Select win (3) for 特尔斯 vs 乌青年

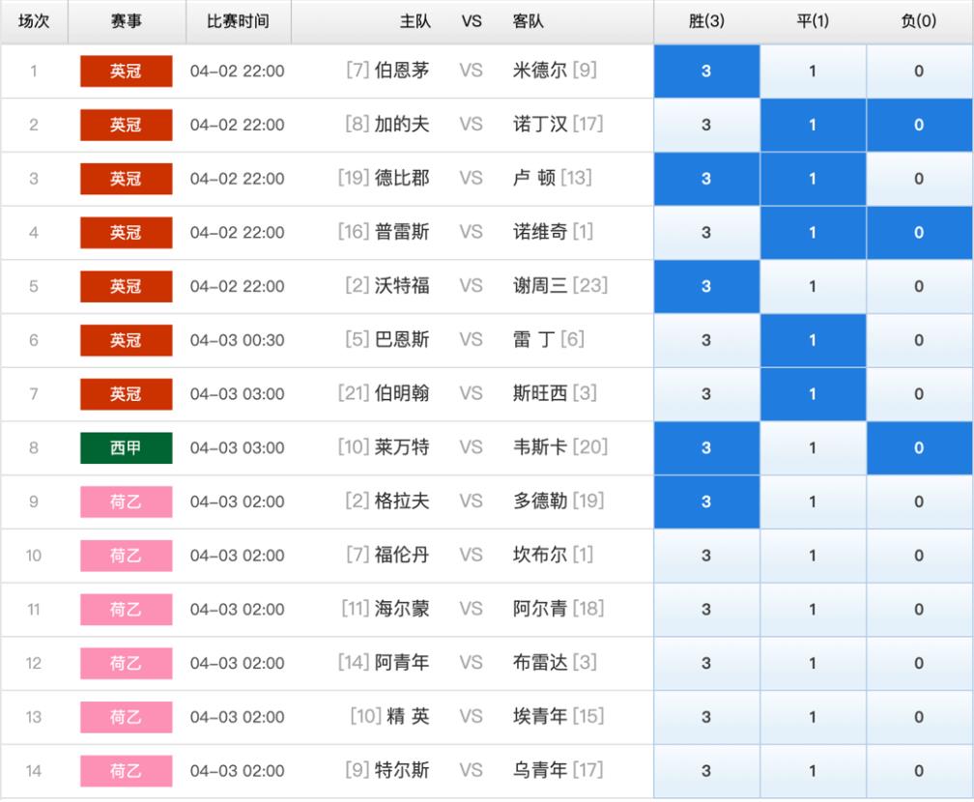click(706, 771)
